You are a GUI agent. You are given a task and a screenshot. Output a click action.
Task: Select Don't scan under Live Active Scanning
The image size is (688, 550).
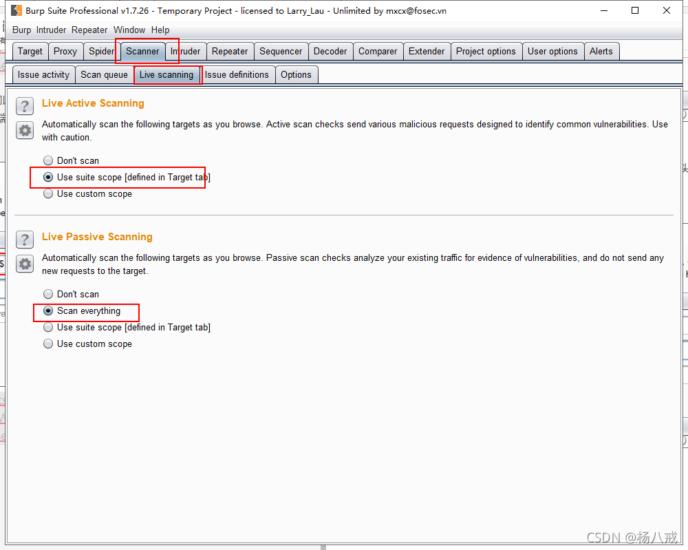[71, 160]
